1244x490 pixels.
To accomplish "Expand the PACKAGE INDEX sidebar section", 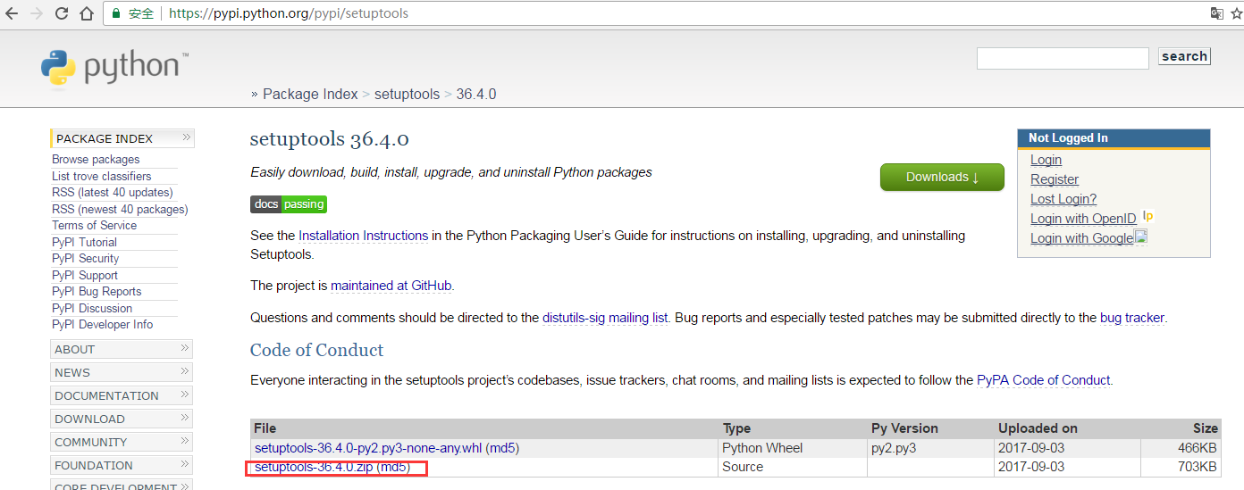I will tap(122, 138).
